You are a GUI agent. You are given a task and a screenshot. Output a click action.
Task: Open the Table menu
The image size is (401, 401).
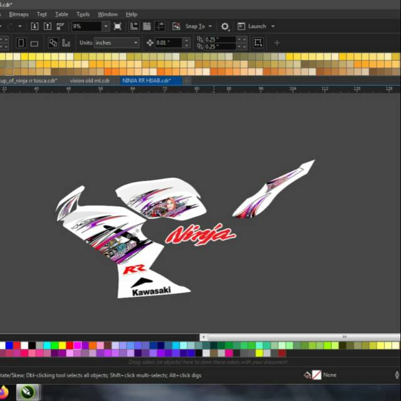point(61,14)
